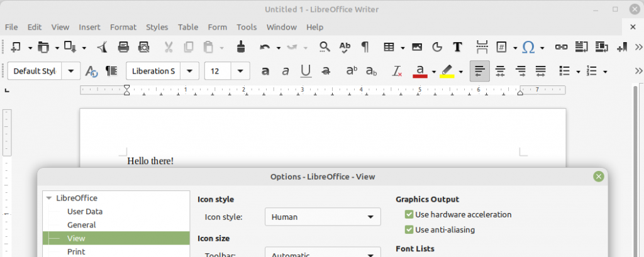Screen dimensions: 644x257
Task: Select General in options tree
Action: tap(82, 225)
